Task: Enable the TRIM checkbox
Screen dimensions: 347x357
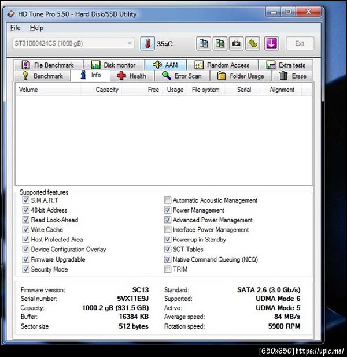Action: coord(168,269)
